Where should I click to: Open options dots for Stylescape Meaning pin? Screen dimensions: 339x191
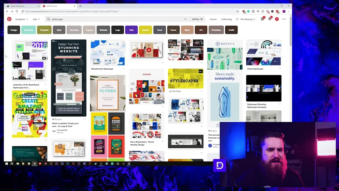pos(280,104)
